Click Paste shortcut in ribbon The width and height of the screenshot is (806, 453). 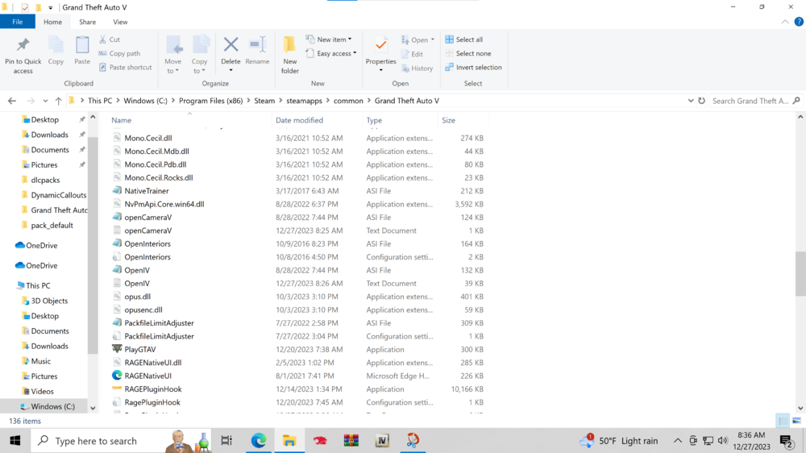[x=126, y=68]
